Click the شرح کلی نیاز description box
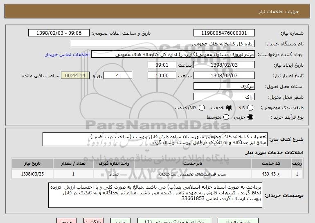315x223 pixels. pos(155,139)
